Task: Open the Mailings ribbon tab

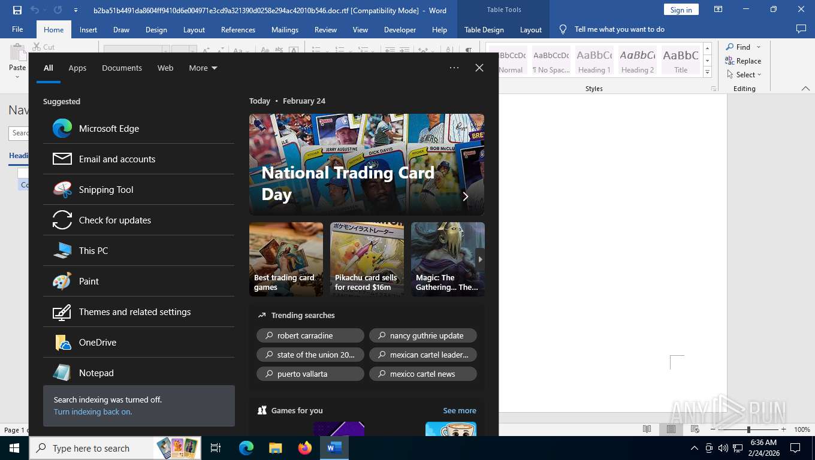Action: [x=285, y=29]
